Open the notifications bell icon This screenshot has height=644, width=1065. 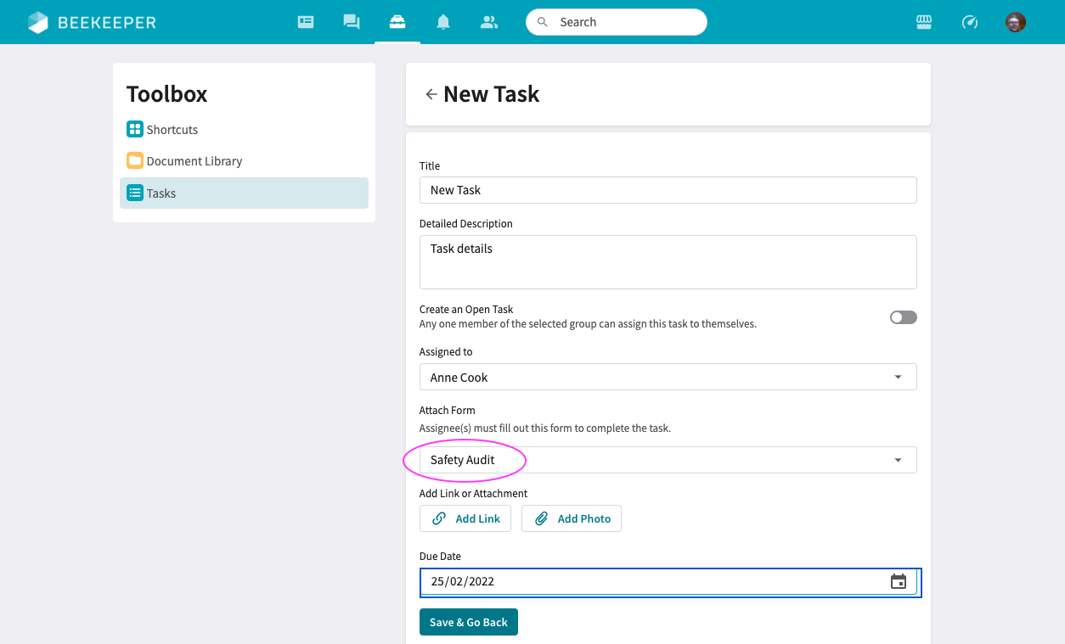pyautogui.click(x=443, y=22)
